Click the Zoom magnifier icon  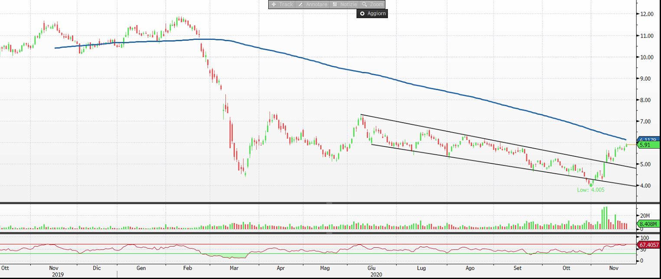(x=365, y=4)
